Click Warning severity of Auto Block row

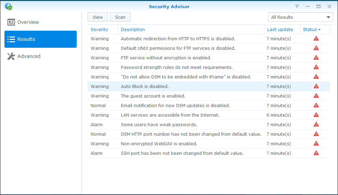[99, 87]
